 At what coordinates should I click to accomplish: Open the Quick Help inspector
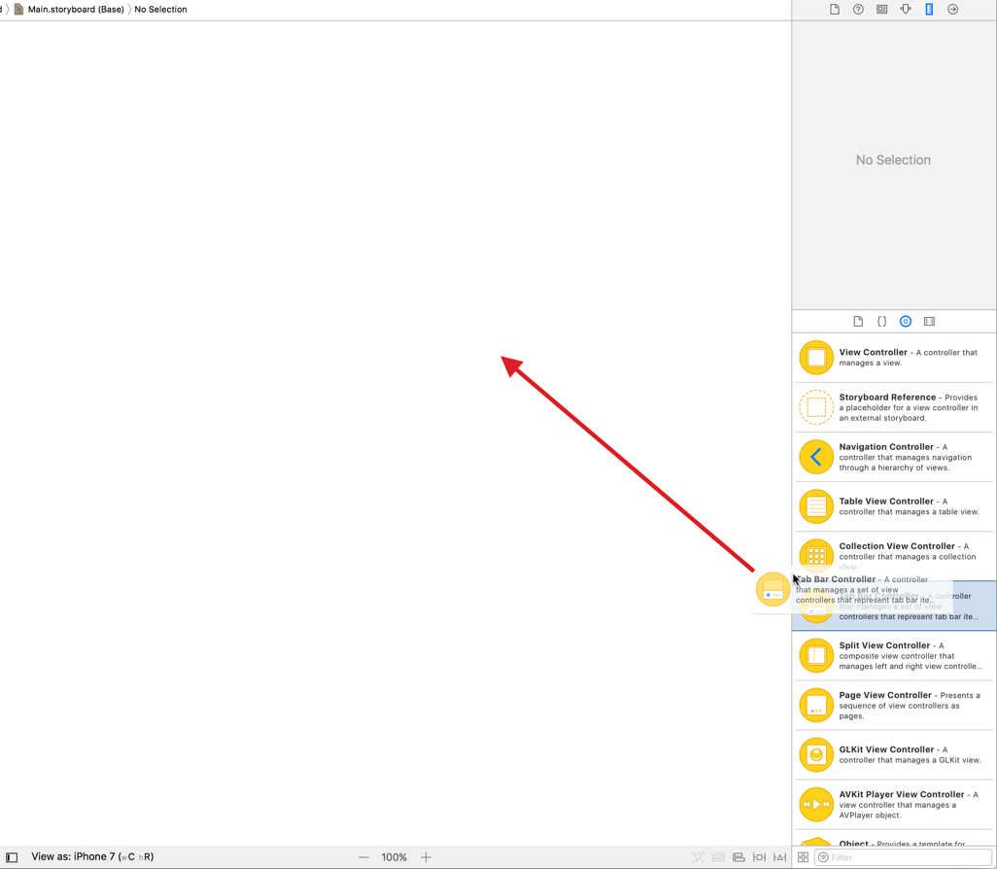(x=858, y=10)
